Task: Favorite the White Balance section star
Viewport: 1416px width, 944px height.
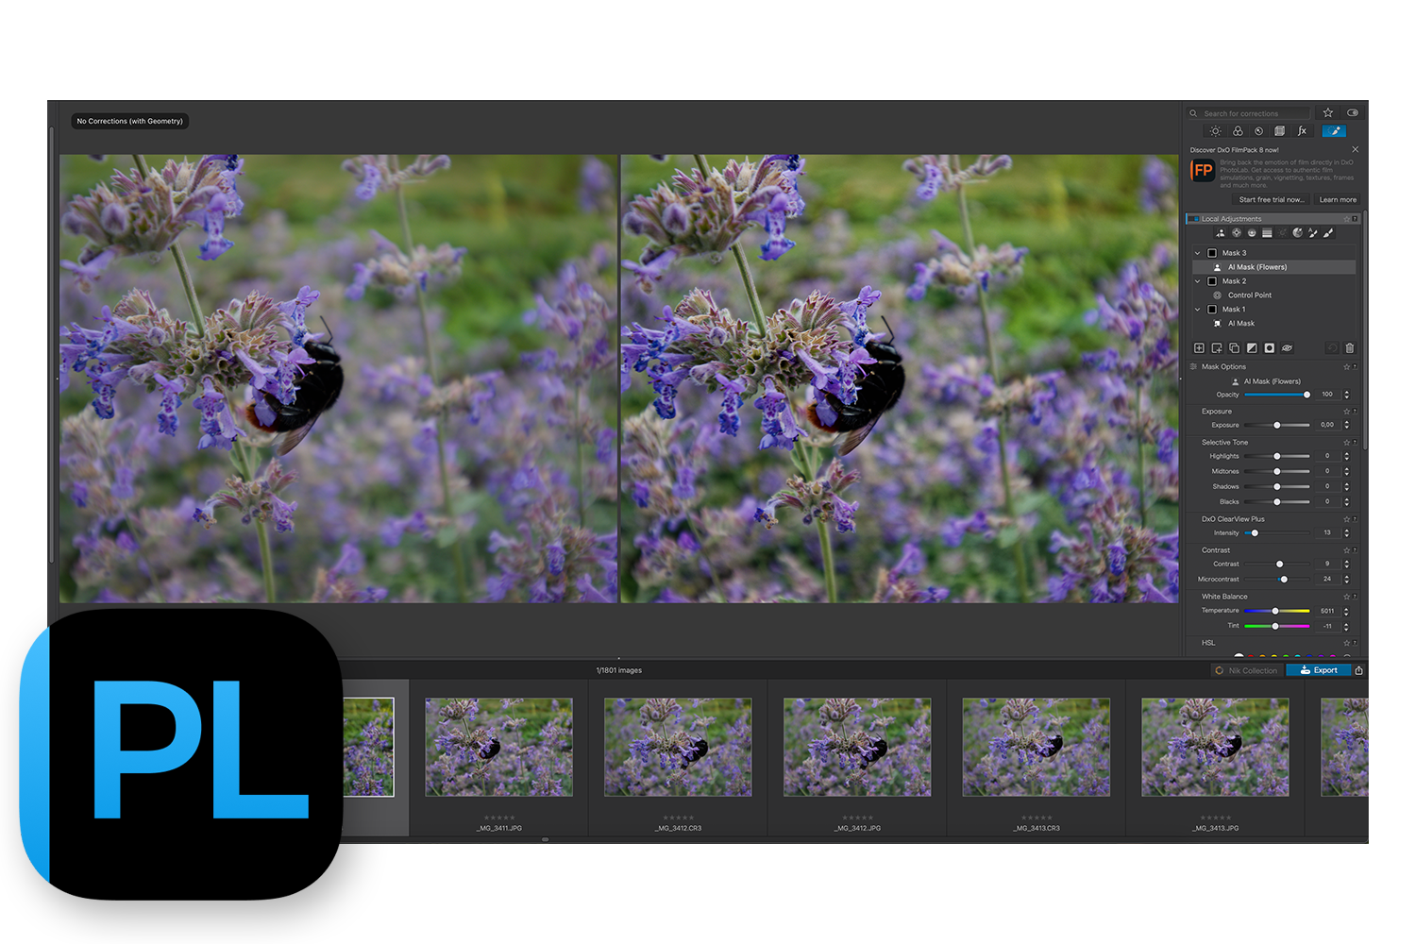Action: pos(1347,597)
